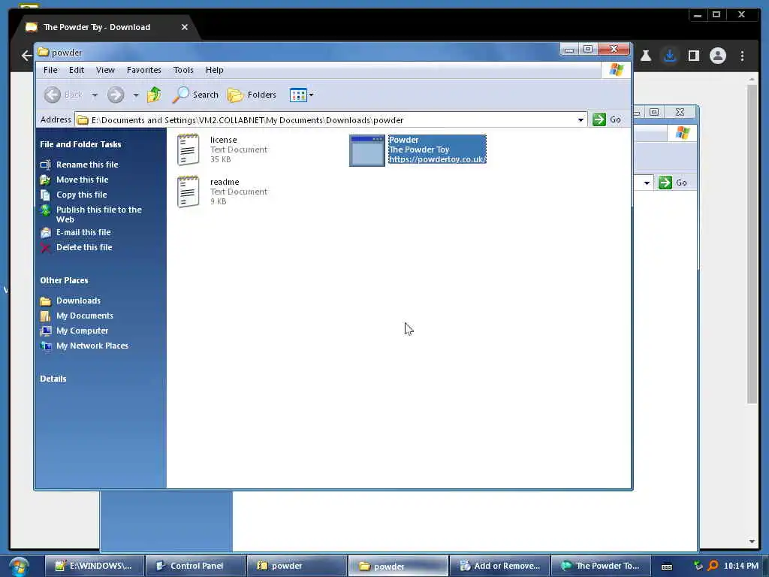Open the Tools menu
This screenshot has width=769, height=577.
tap(183, 70)
